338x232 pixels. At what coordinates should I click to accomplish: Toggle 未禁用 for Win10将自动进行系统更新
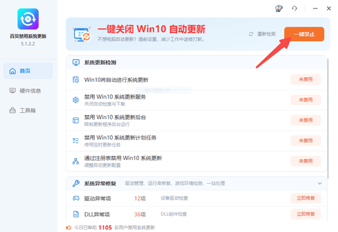coord(306,80)
